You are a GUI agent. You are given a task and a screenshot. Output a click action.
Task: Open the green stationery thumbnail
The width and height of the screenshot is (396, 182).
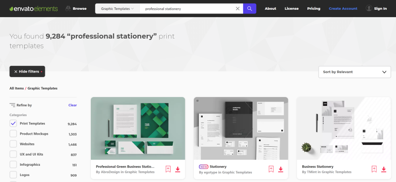click(x=138, y=129)
